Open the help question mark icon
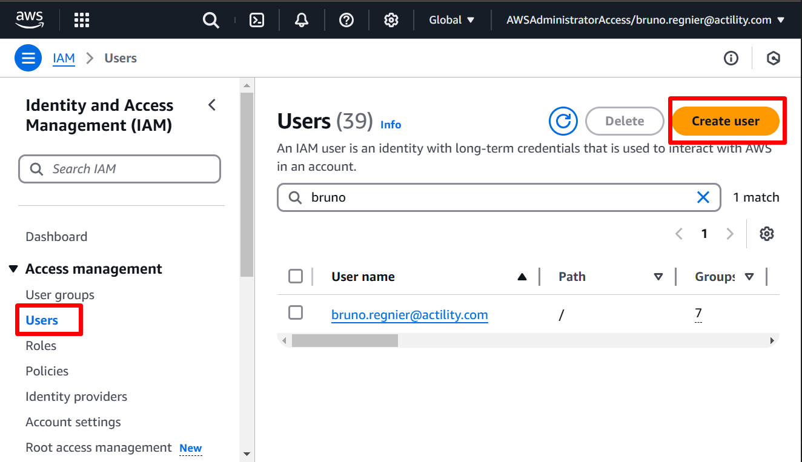 (x=346, y=20)
